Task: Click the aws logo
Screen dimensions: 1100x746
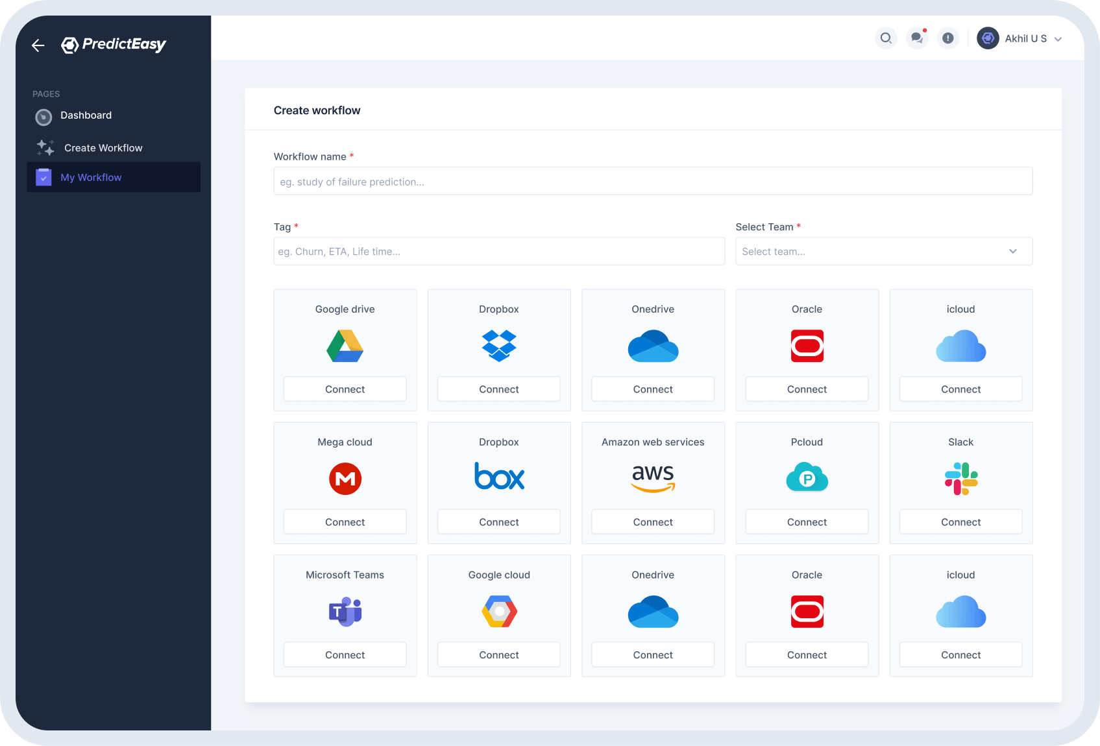Action: point(653,479)
